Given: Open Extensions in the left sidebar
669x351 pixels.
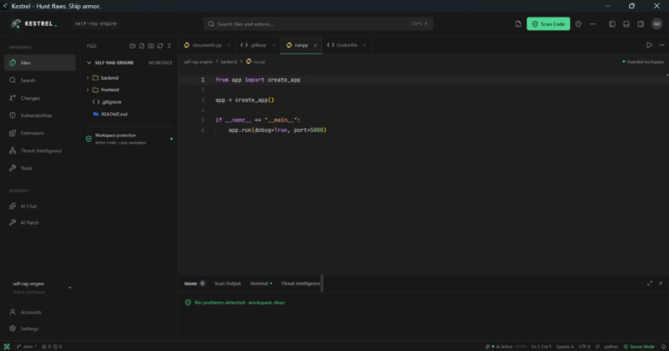Looking at the screenshot, I should click(40, 133).
